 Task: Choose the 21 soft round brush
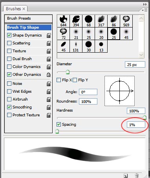[76, 34]
